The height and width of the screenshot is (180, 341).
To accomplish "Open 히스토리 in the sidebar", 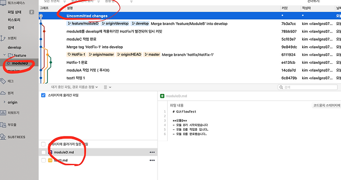I will [14, 20].
